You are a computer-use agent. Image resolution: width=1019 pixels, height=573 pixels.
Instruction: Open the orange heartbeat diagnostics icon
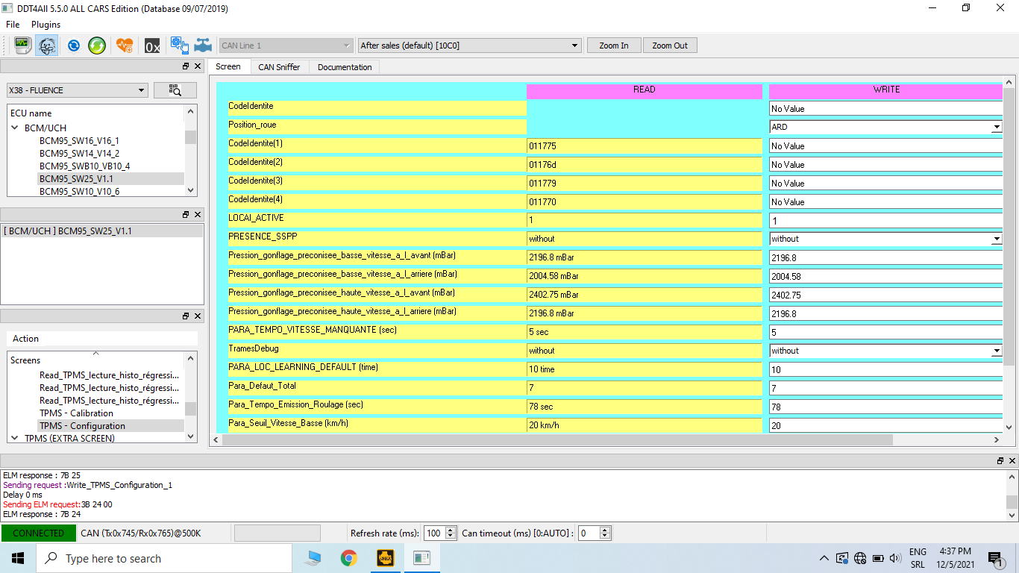(x=125, y=46)
